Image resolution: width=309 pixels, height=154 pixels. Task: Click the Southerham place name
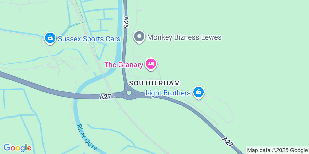click(154, 83)
